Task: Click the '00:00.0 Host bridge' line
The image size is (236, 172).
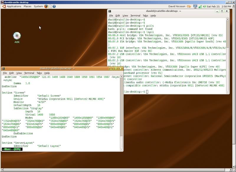Action: click(x=165, y=35)
